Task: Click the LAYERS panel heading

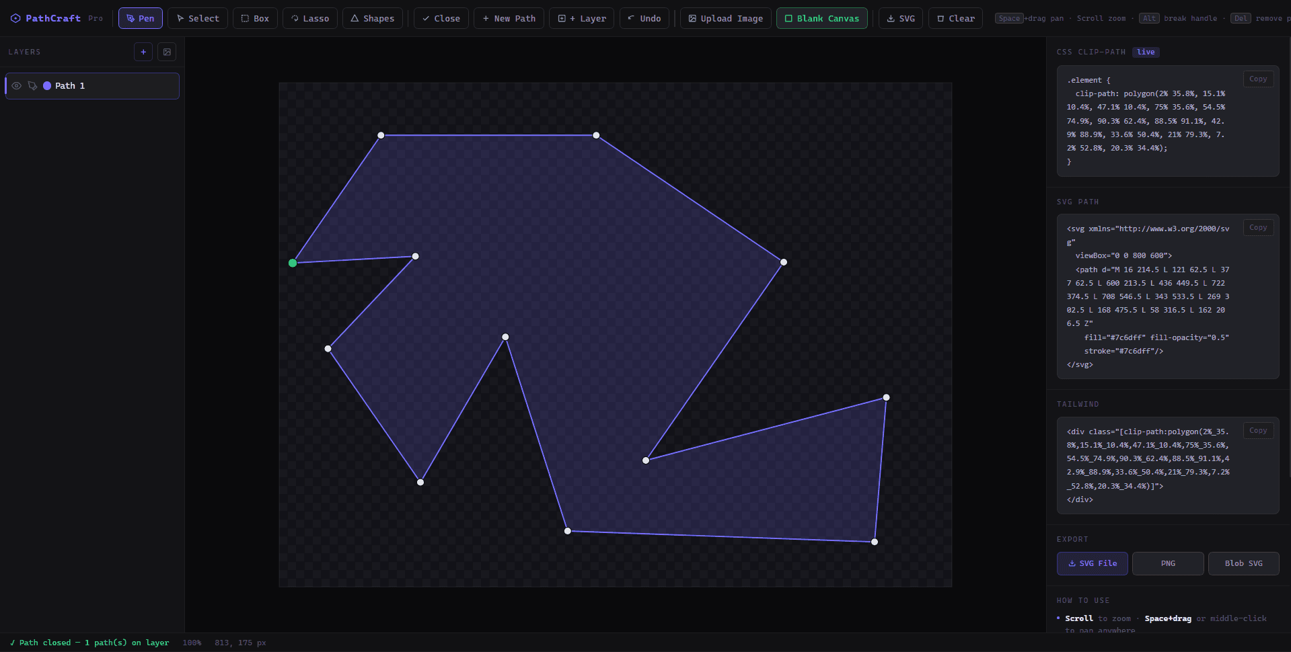Action: 24,52
